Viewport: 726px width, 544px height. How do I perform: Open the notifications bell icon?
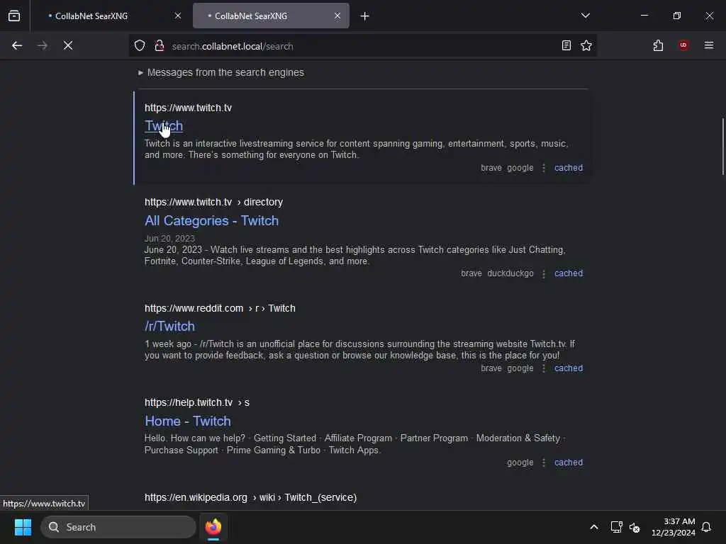click(x=707, y=527)
